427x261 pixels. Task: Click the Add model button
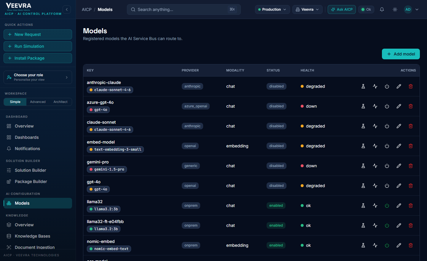pos(401,54)
